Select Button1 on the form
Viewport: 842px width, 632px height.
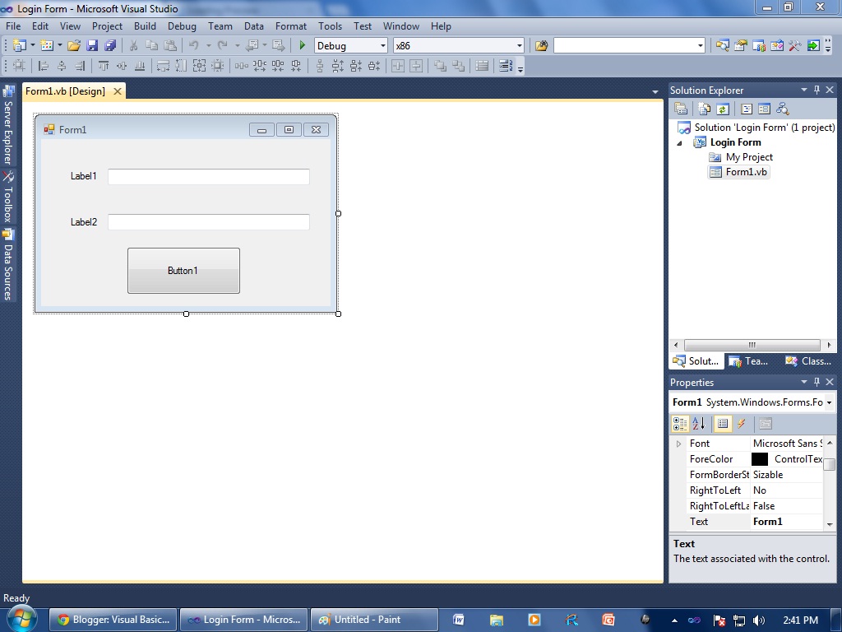pyautogui.click(x=183, y=270)
